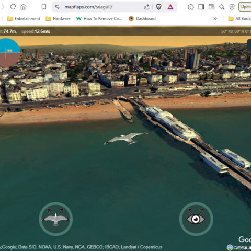The image size is (251, 251).
Task: Click the Cesium logo link
Action: pos(239,247)
